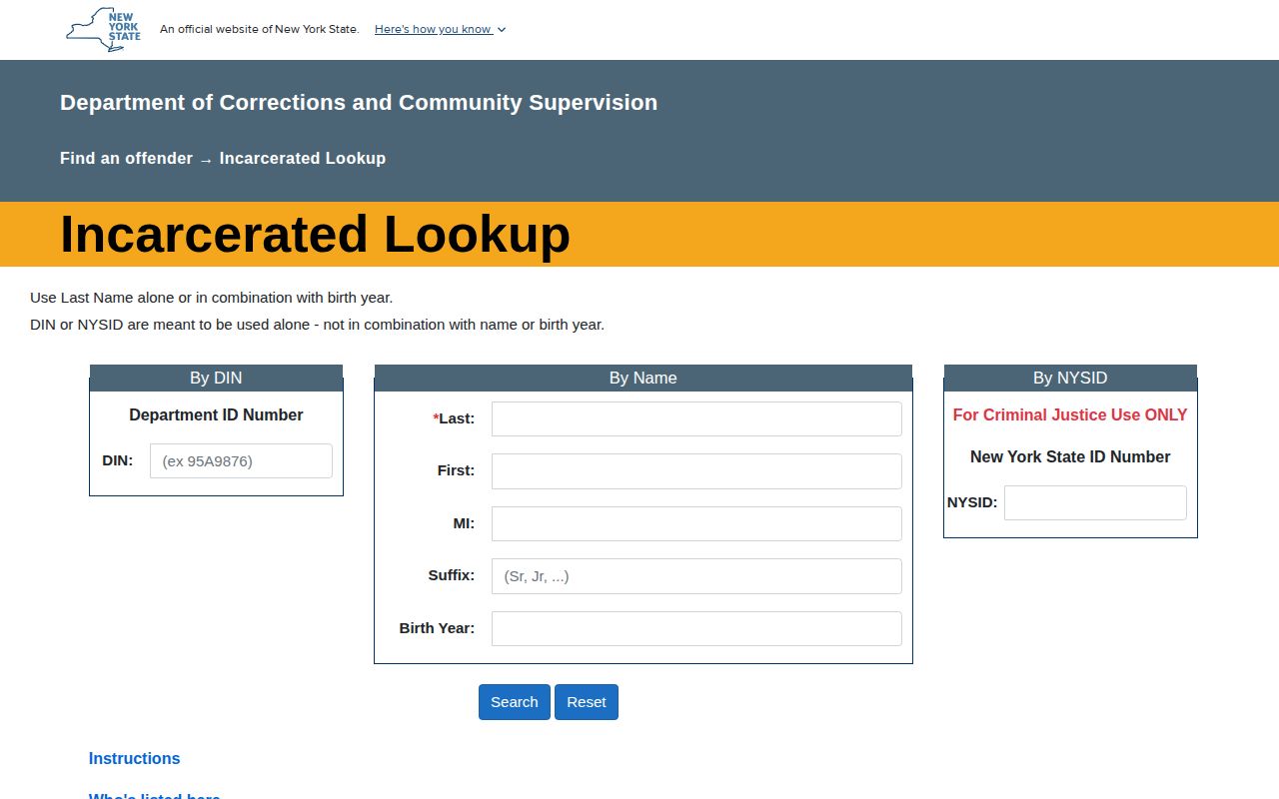Click the "First:" field label

(456, 470)
